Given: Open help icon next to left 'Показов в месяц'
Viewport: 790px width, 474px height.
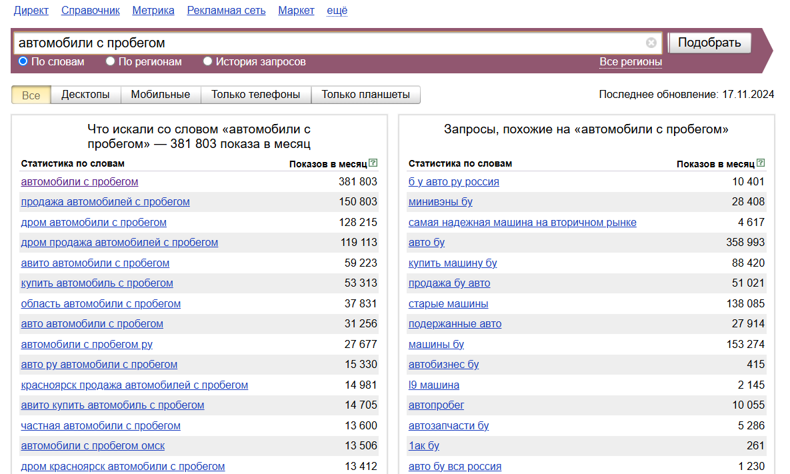Looking at the screenshot, I should tap(373, 163).
